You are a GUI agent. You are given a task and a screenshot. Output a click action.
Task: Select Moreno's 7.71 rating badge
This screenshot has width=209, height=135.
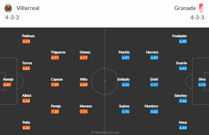[84, 111]
